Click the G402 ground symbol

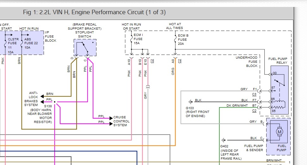[x=224, y=140]
